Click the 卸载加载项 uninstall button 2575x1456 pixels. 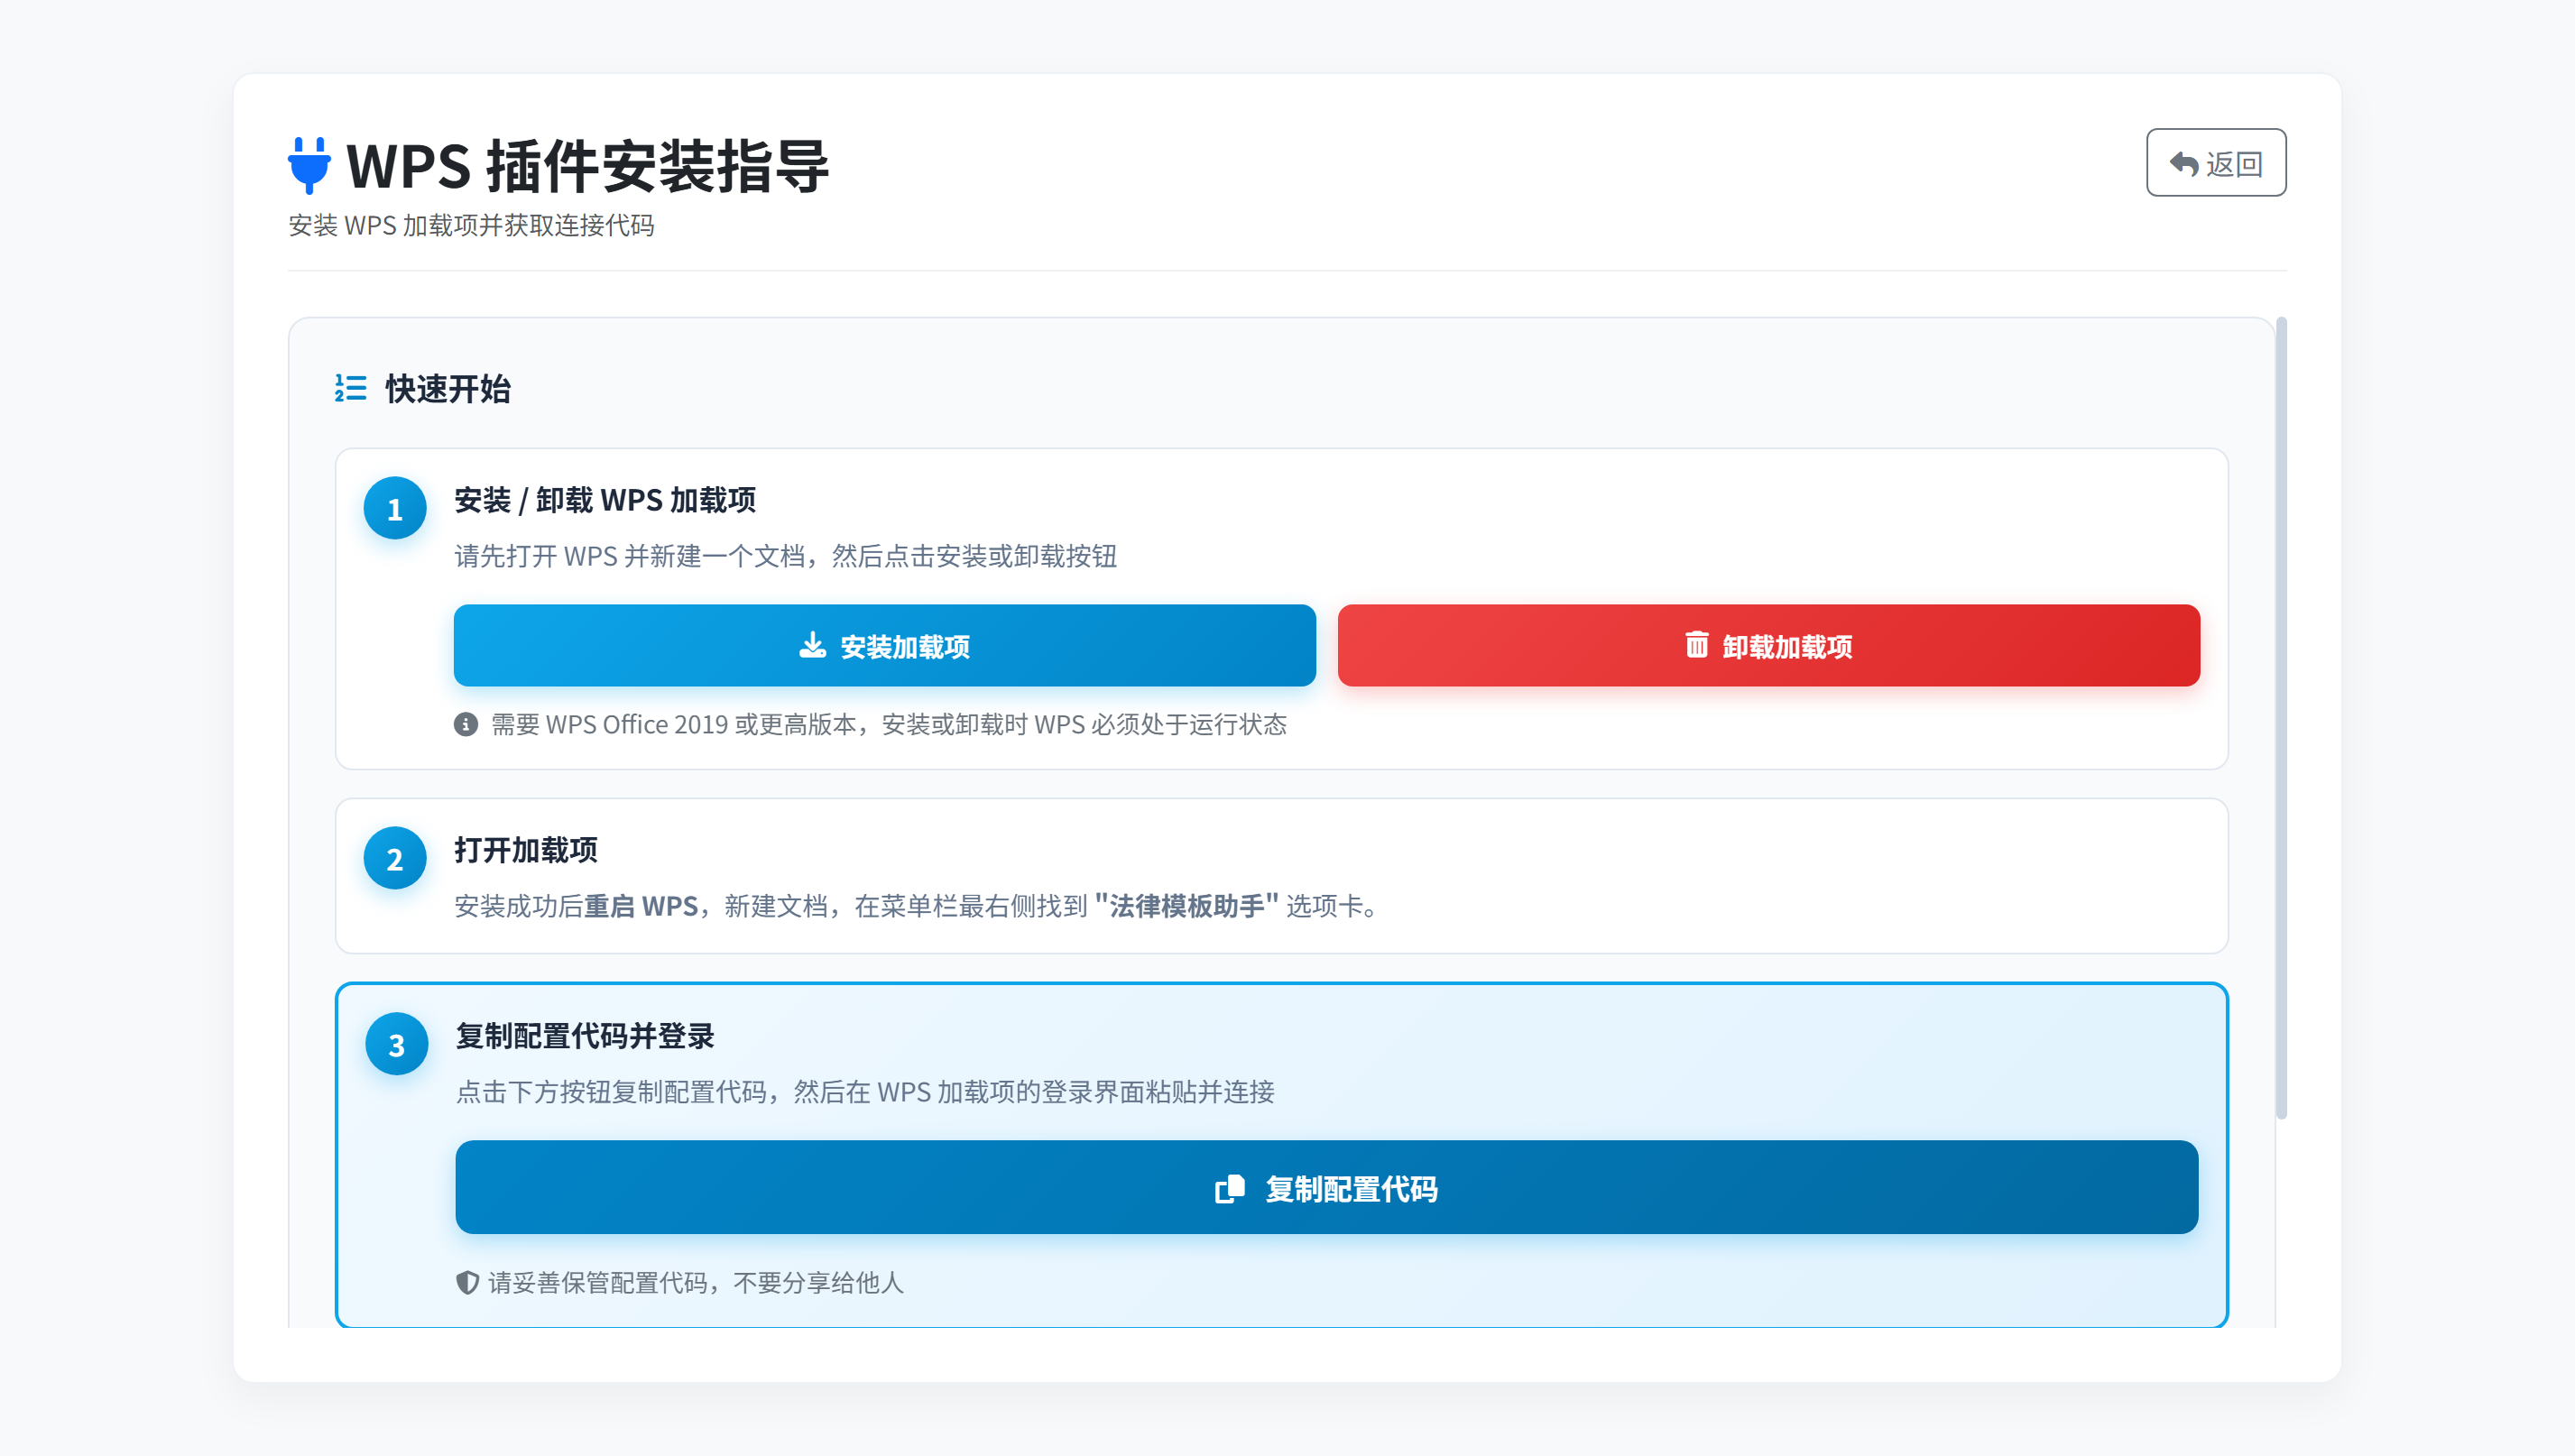pos(1768,645)
